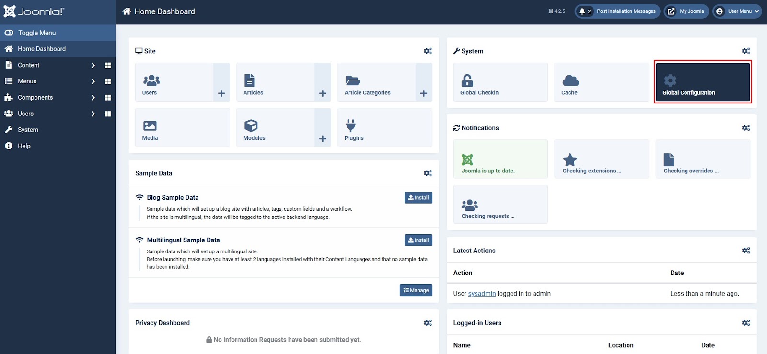Expand the Menus sidebar chevron
This screenshot has width=767, height=354.
93,81
